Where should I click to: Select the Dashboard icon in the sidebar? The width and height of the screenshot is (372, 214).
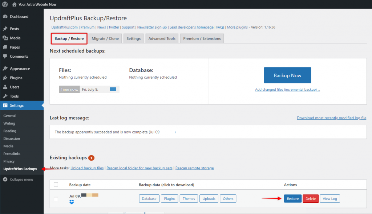tap(5, 16)
